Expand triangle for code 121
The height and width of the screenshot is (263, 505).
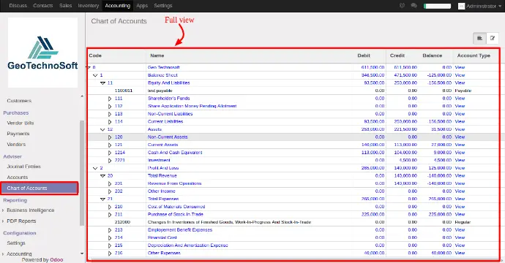coord(110,145)
